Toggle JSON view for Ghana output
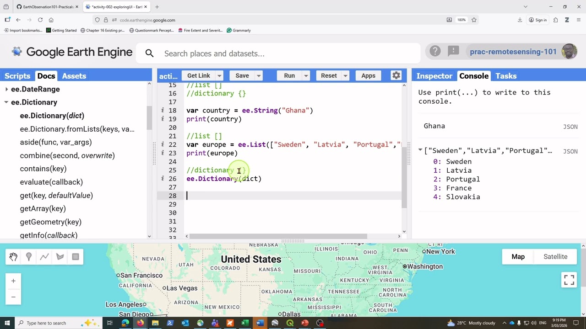 point(570,127)
